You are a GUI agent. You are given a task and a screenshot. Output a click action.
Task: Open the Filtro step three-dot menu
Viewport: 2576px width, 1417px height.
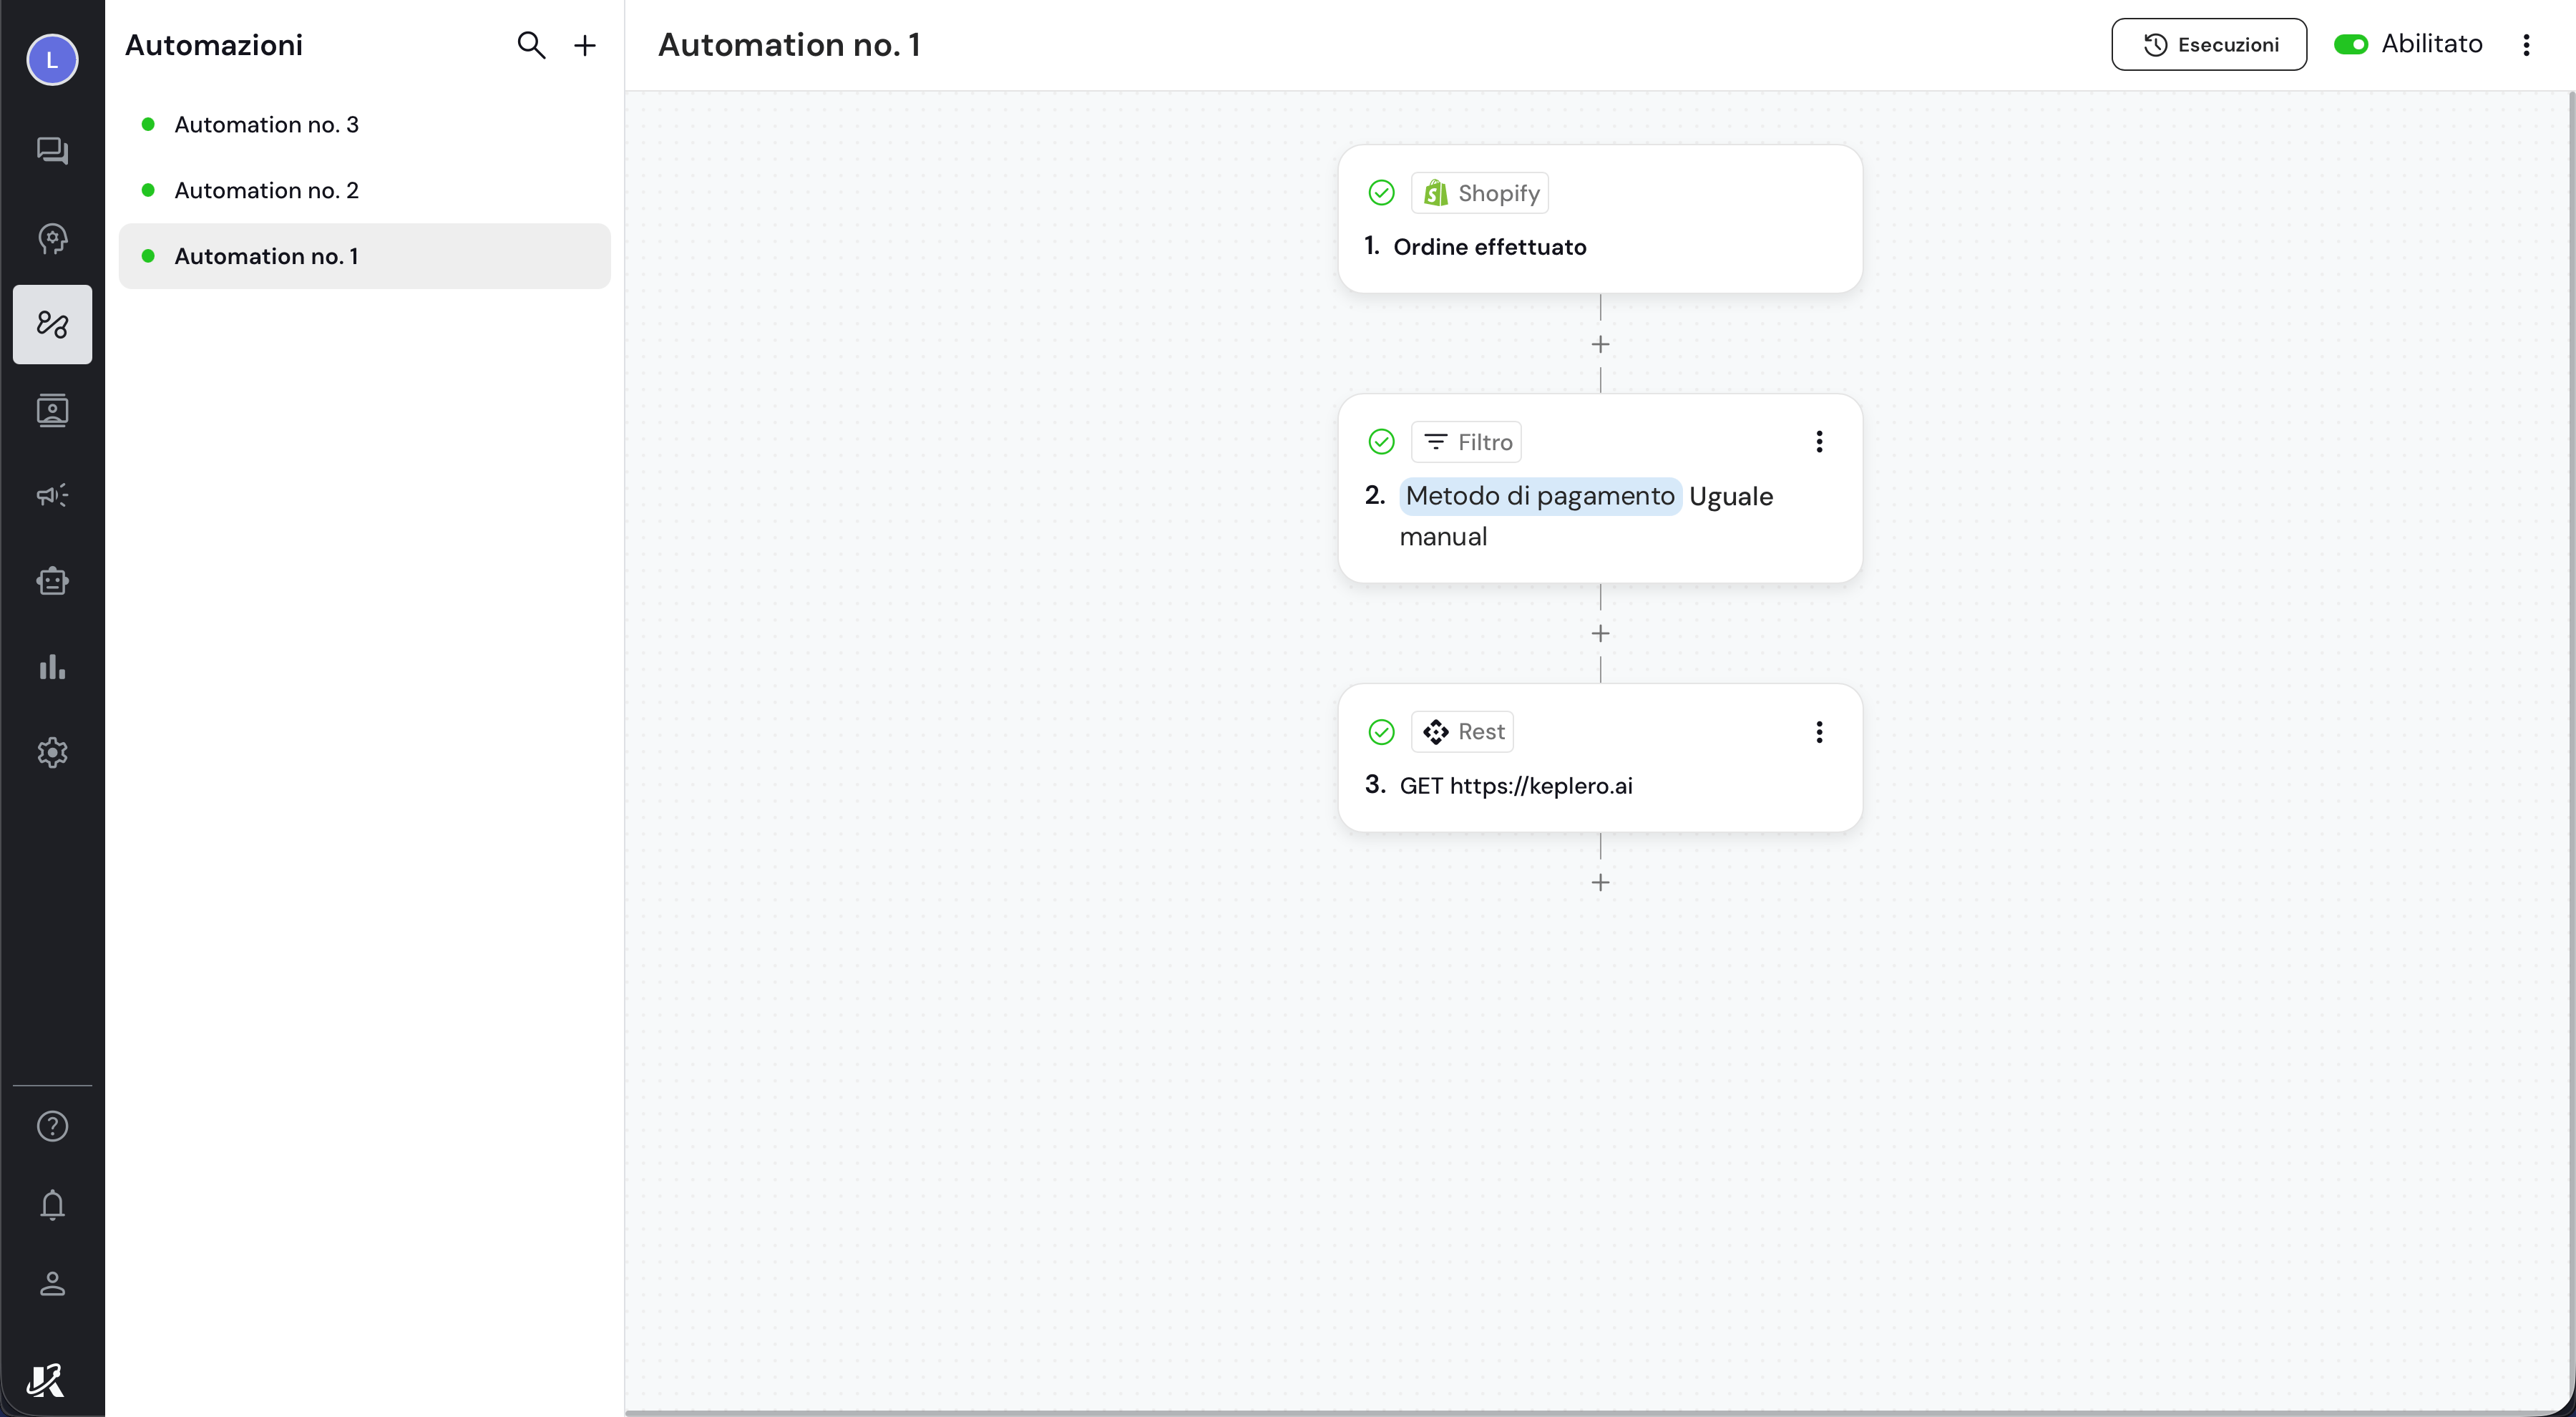pos(1819,442)
